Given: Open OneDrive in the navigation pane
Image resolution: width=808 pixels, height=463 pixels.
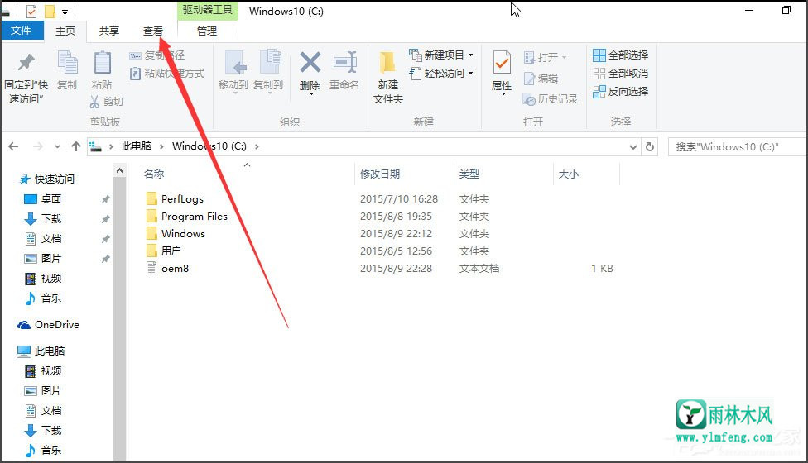Looking at the screenshot, I should pyautogui.click(x=49, y=325).
